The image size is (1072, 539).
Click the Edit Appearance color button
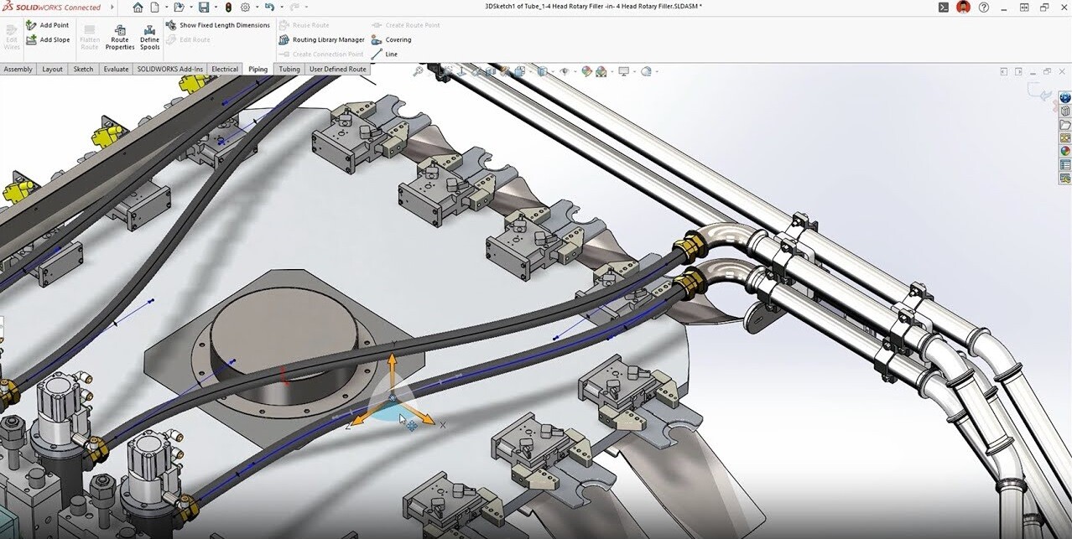pyautogui.click(x=586, y=71)
